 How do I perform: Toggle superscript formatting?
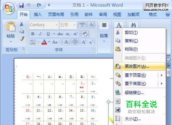click(x=75, y=34)
